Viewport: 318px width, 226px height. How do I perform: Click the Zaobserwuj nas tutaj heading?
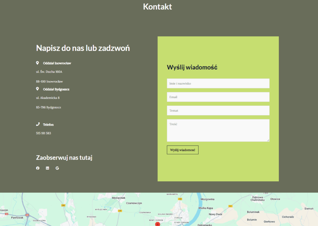click(64, 158)
